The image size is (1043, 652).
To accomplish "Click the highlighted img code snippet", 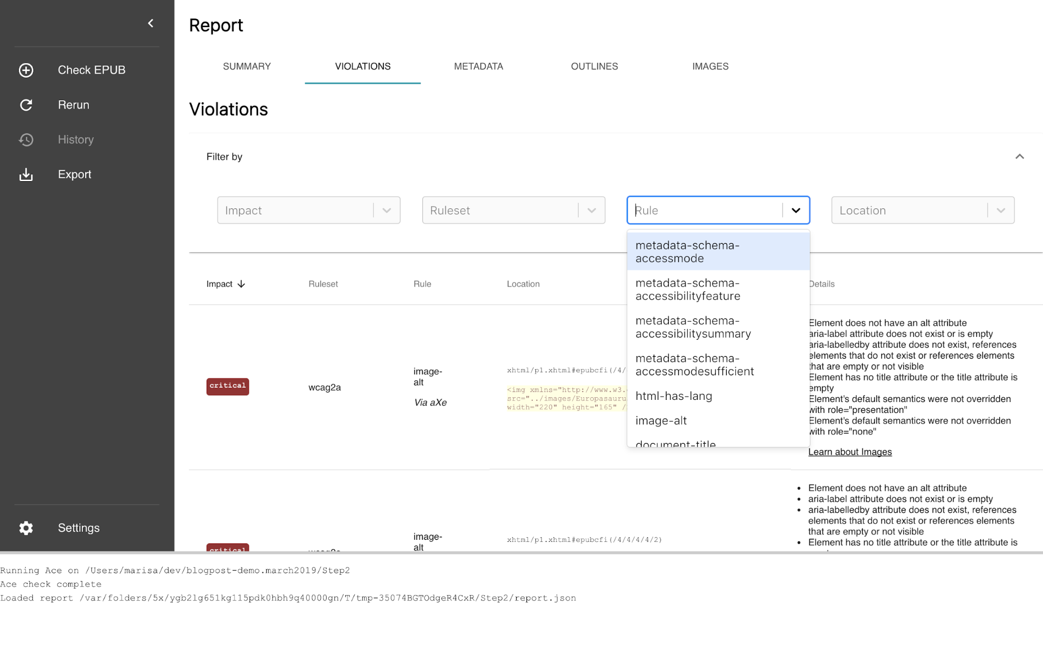I will [x=567, y=398].
